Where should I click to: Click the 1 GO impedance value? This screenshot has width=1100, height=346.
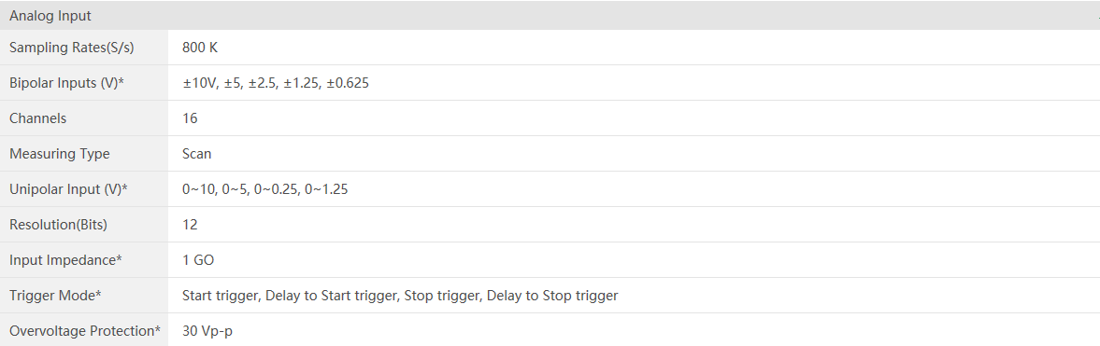coord(198,260)
